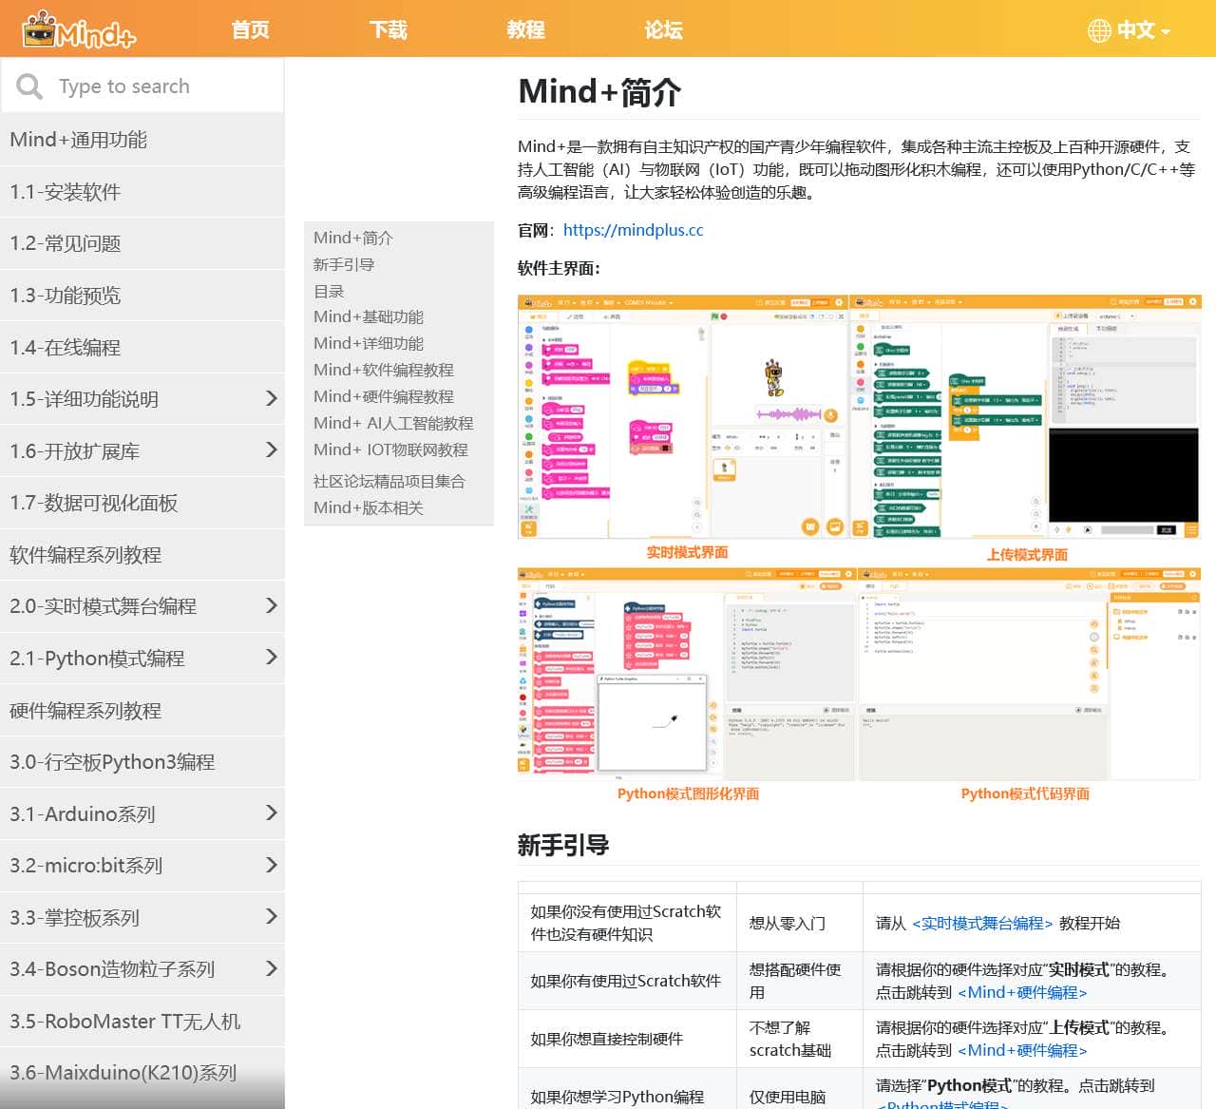Expand the 3.3-掌控板系列 chevron
The height and width of the screenshot is (1109, 1216).
[271, 916]
